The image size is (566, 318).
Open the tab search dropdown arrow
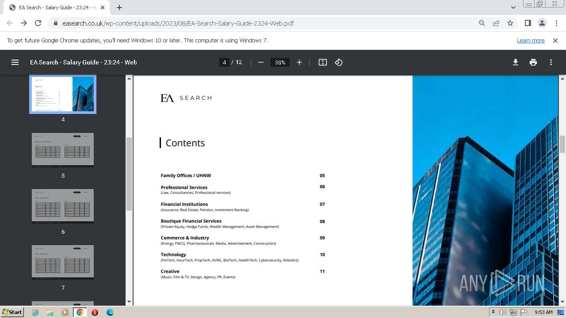tap(513, 8)
